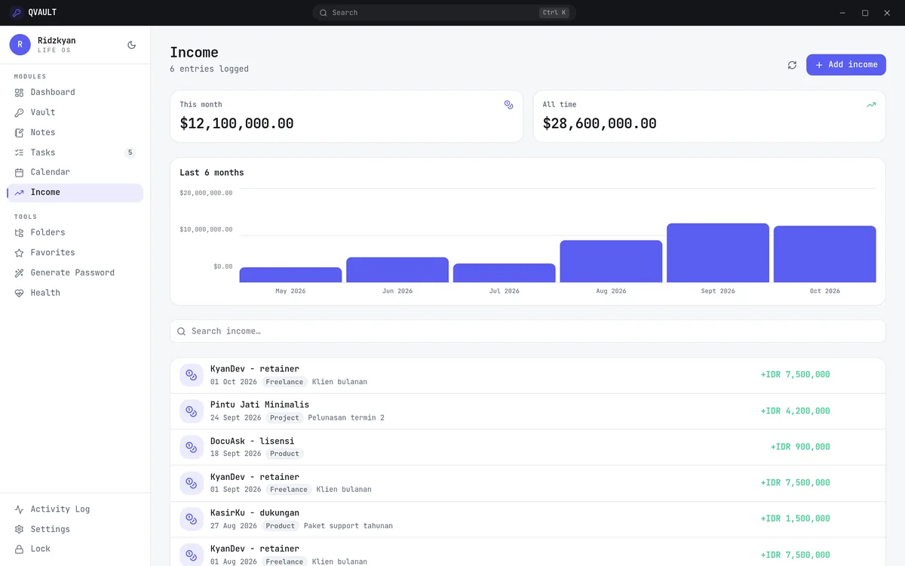Click the Oct 2026 chart bar
Viewport: 905px width, 566px height.
pos(825,254)
